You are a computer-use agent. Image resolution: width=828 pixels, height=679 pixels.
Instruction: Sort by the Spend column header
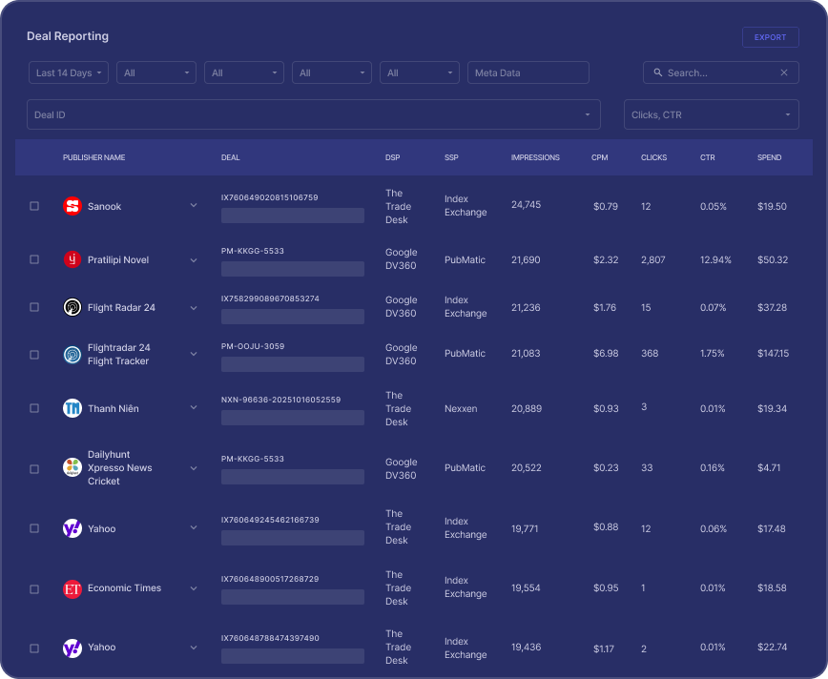(769, 157)
